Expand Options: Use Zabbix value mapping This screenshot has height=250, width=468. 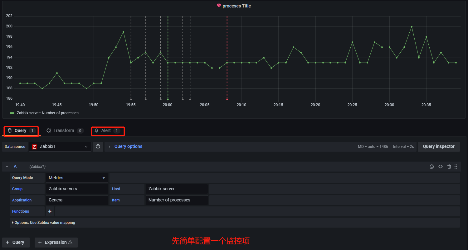point(43,223)
